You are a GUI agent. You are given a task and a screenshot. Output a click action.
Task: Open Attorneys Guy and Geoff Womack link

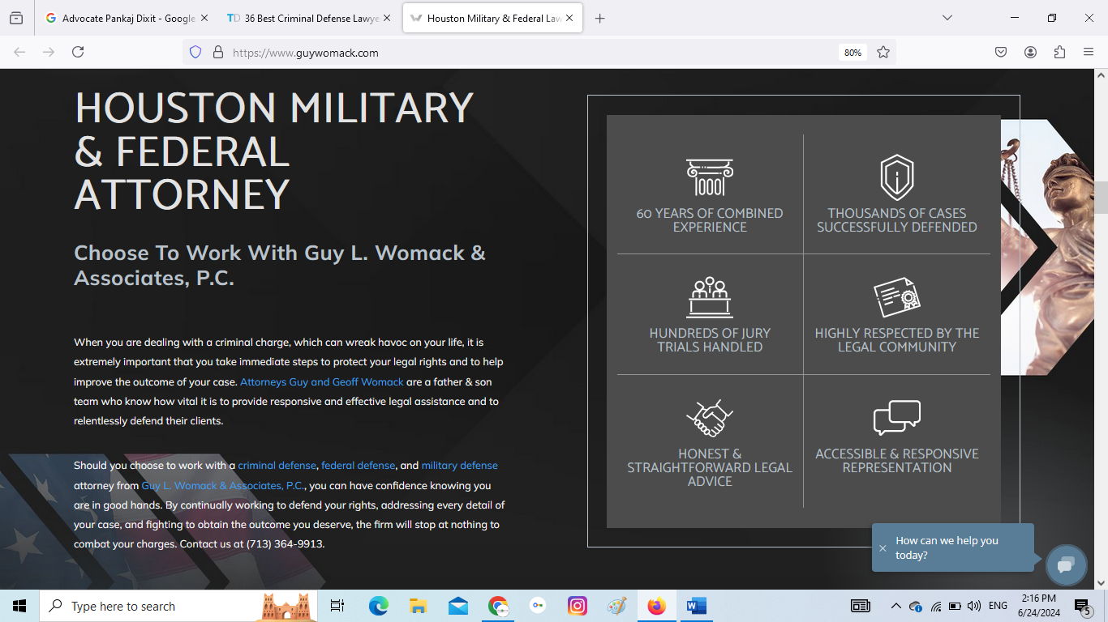point(321,381)
